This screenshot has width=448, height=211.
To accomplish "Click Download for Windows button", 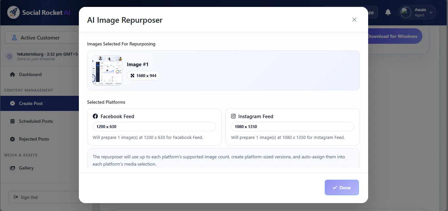I will pyautogui.click(x=395, y=36).
